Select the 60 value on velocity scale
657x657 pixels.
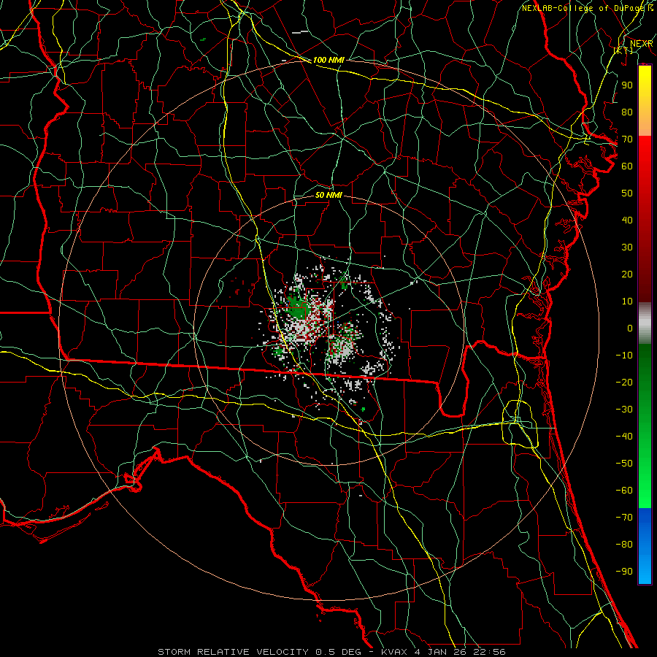point(627,166)
